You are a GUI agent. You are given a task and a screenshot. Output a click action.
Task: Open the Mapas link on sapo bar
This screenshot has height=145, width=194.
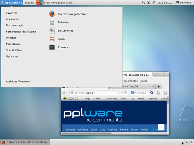[141, 99]
